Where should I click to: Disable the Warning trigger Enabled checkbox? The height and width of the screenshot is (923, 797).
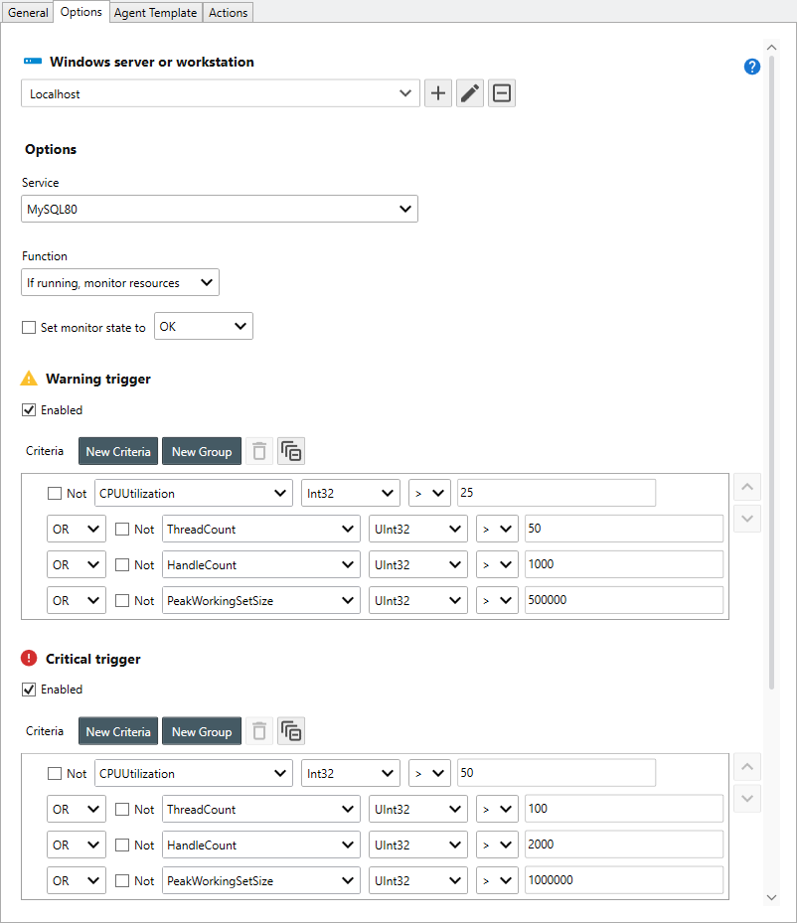click(x=29, y=410)
